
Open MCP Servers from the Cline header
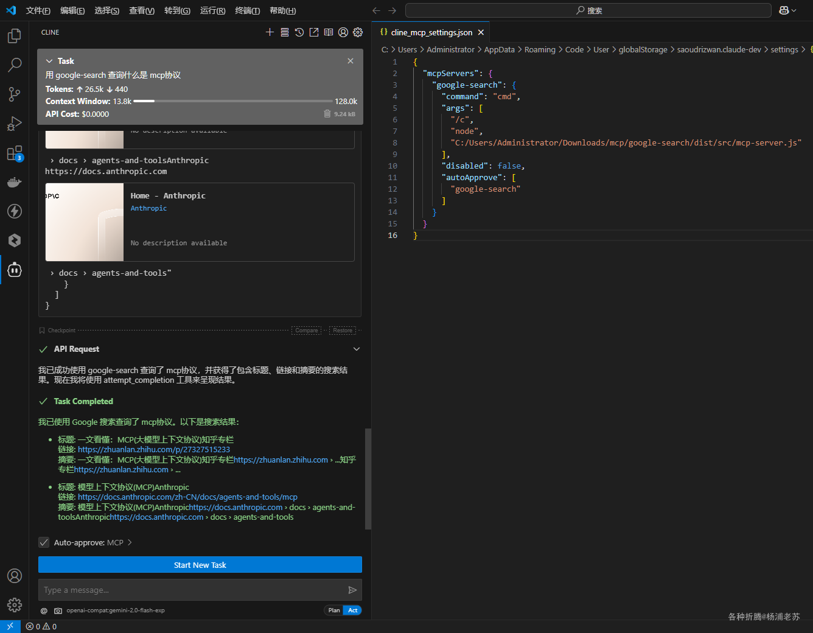284,32
